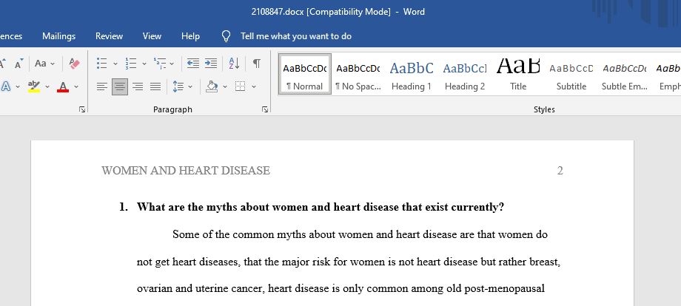Apply bullet list formatting
The height and width of the screenshot is (306, 681).
(101, 64)
